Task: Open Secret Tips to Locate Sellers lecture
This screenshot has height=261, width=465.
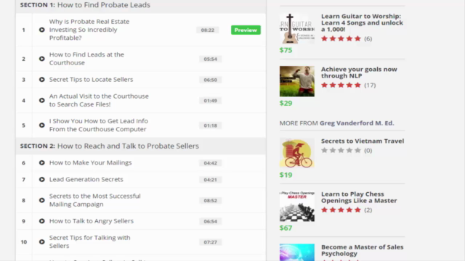Action: click(x=91, y=79)
